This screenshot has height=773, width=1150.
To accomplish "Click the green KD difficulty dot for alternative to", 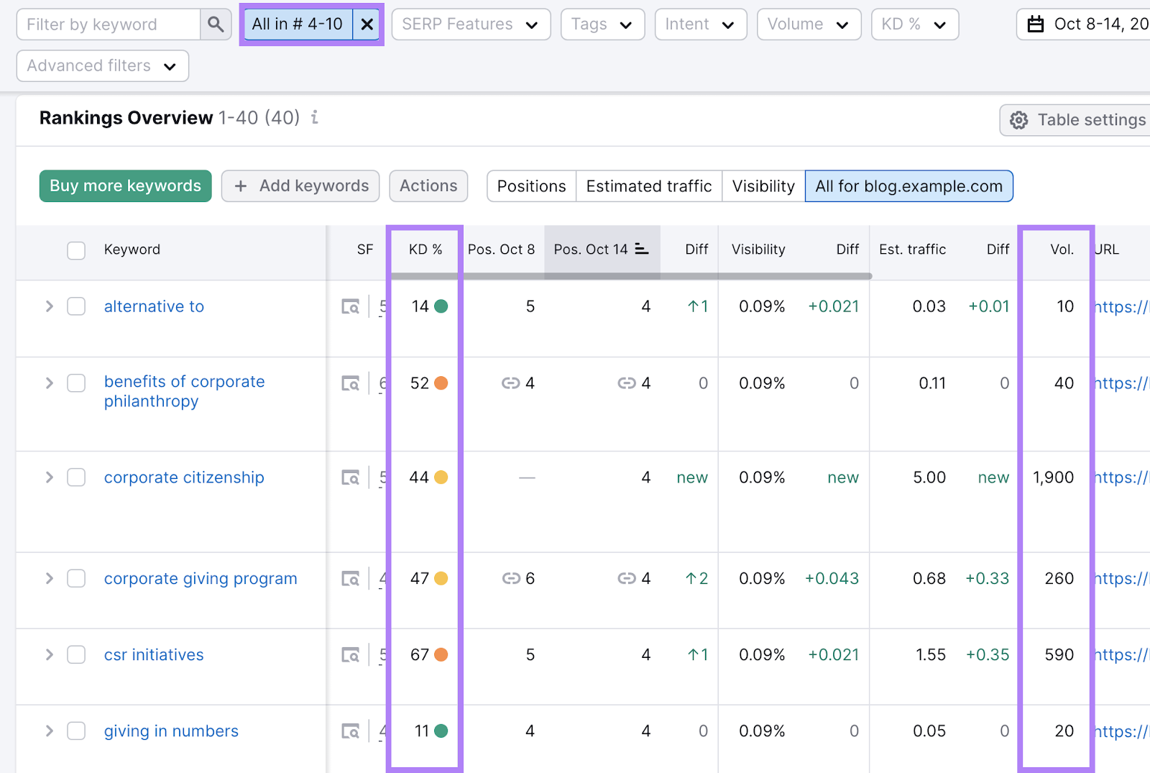I will (441, 306).
